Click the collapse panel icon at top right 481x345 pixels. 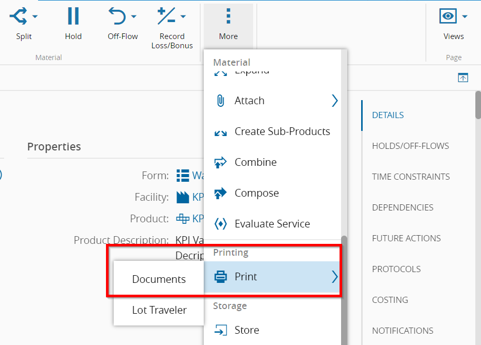click(x=463, y=78)
